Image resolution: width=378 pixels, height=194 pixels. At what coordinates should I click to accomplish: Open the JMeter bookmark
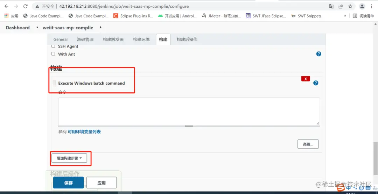[221, 16]
